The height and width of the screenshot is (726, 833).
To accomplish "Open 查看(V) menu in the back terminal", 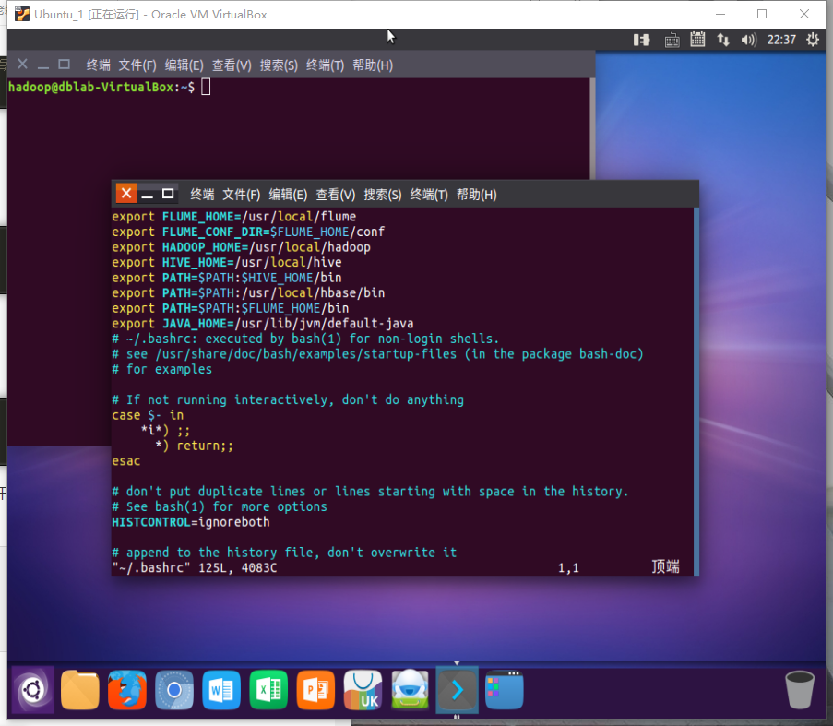I will [232, 65].
